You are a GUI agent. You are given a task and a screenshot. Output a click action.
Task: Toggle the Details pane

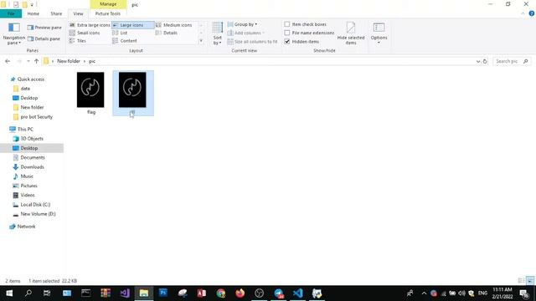pos(44,39)
